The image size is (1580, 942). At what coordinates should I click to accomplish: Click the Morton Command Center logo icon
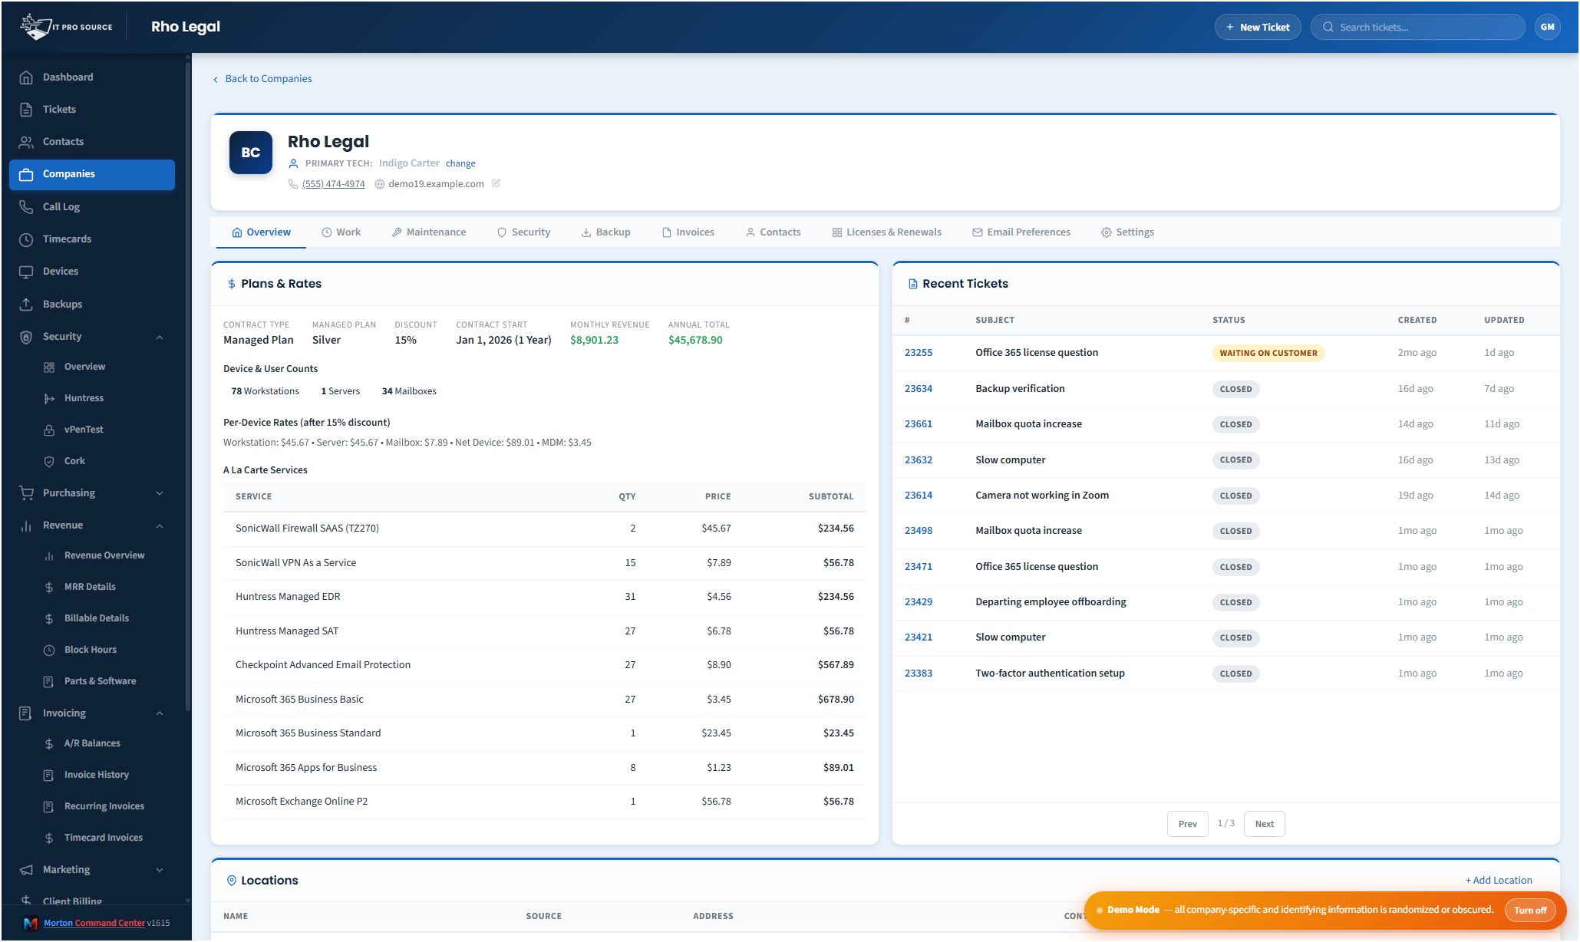coord(31,923)
